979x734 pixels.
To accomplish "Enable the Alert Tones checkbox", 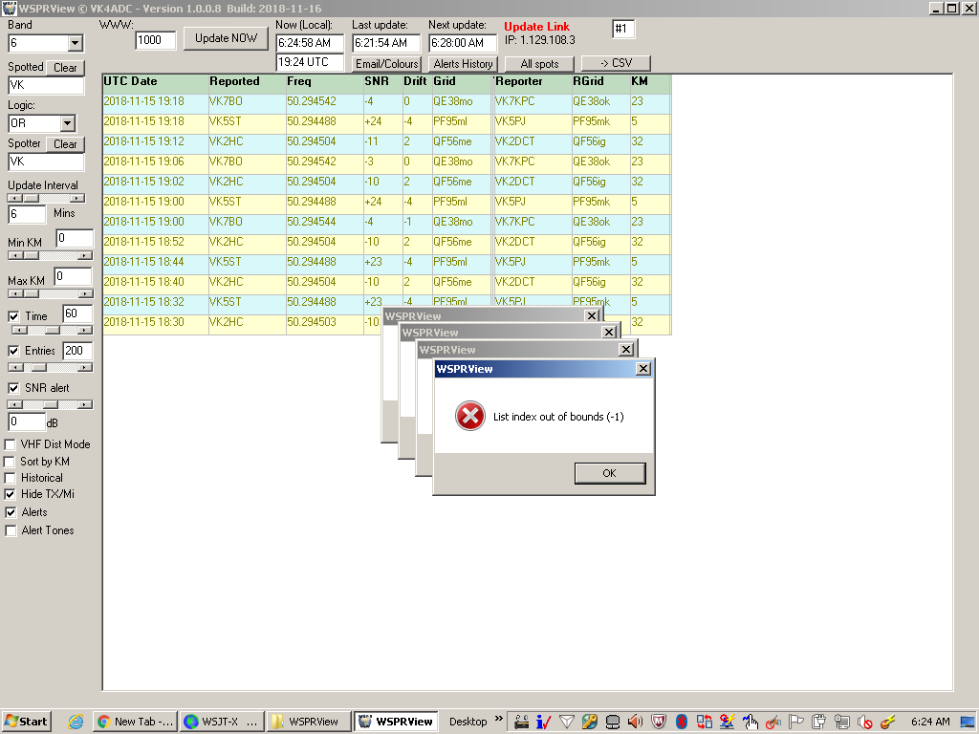I will 11,530.
